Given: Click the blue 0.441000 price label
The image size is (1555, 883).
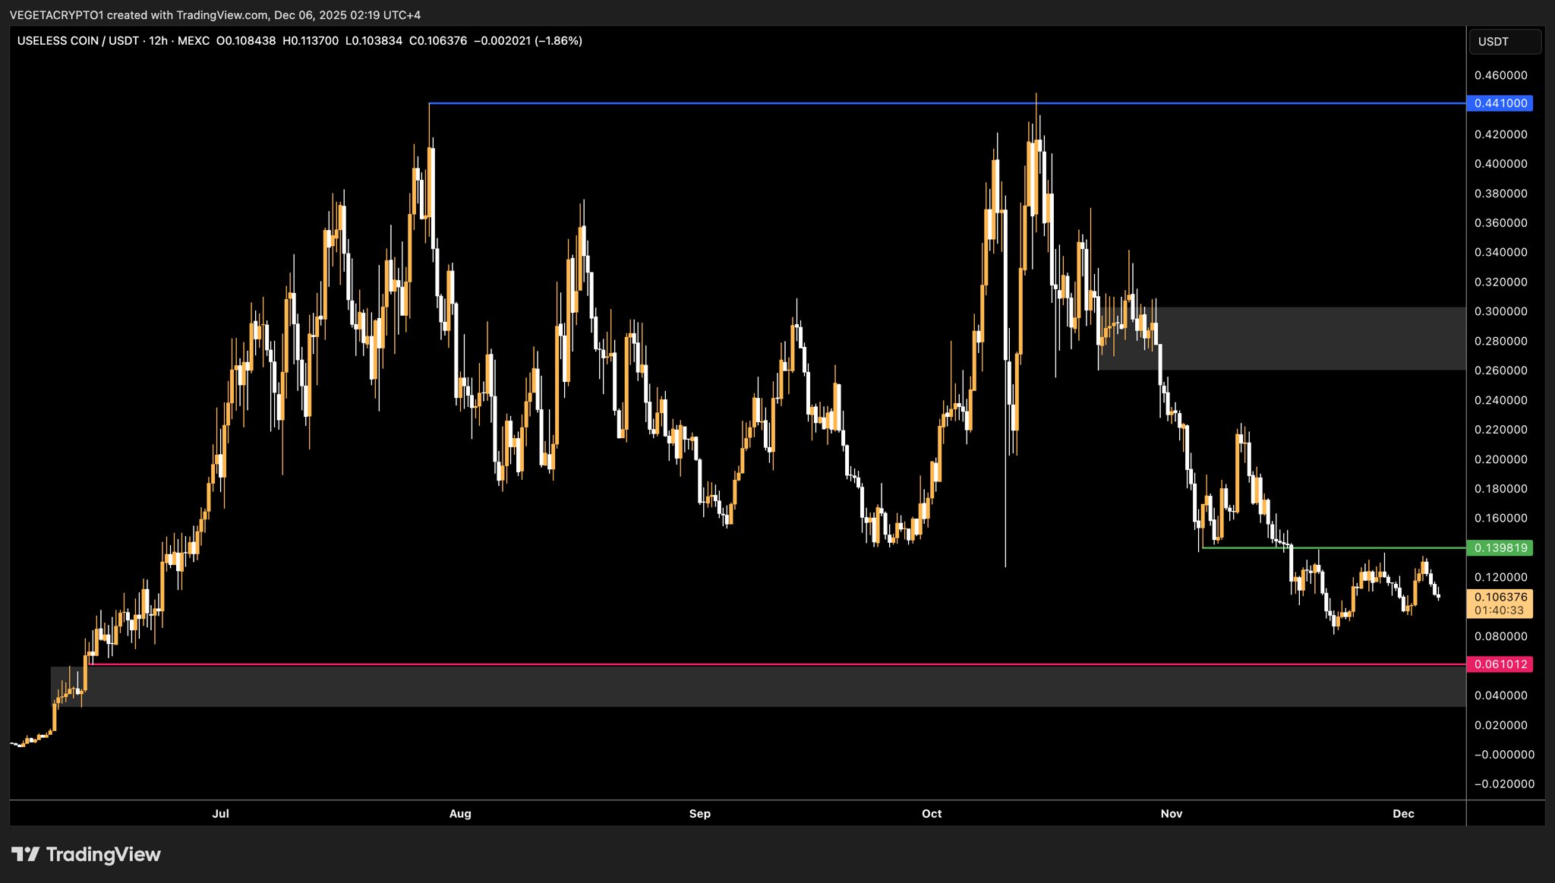Looking at the screenshot, I should coord(1500,103).
